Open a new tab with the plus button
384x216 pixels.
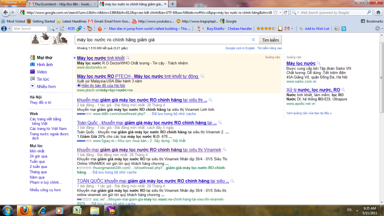[172, 4]
